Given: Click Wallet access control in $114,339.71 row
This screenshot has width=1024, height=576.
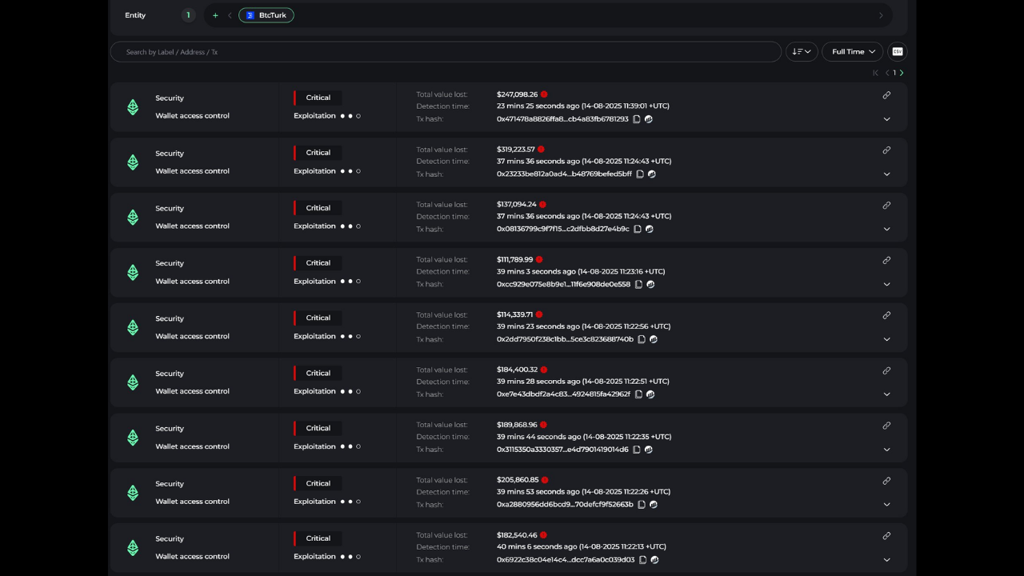Looking at the screenshot, I should click(x=192, y=336).
